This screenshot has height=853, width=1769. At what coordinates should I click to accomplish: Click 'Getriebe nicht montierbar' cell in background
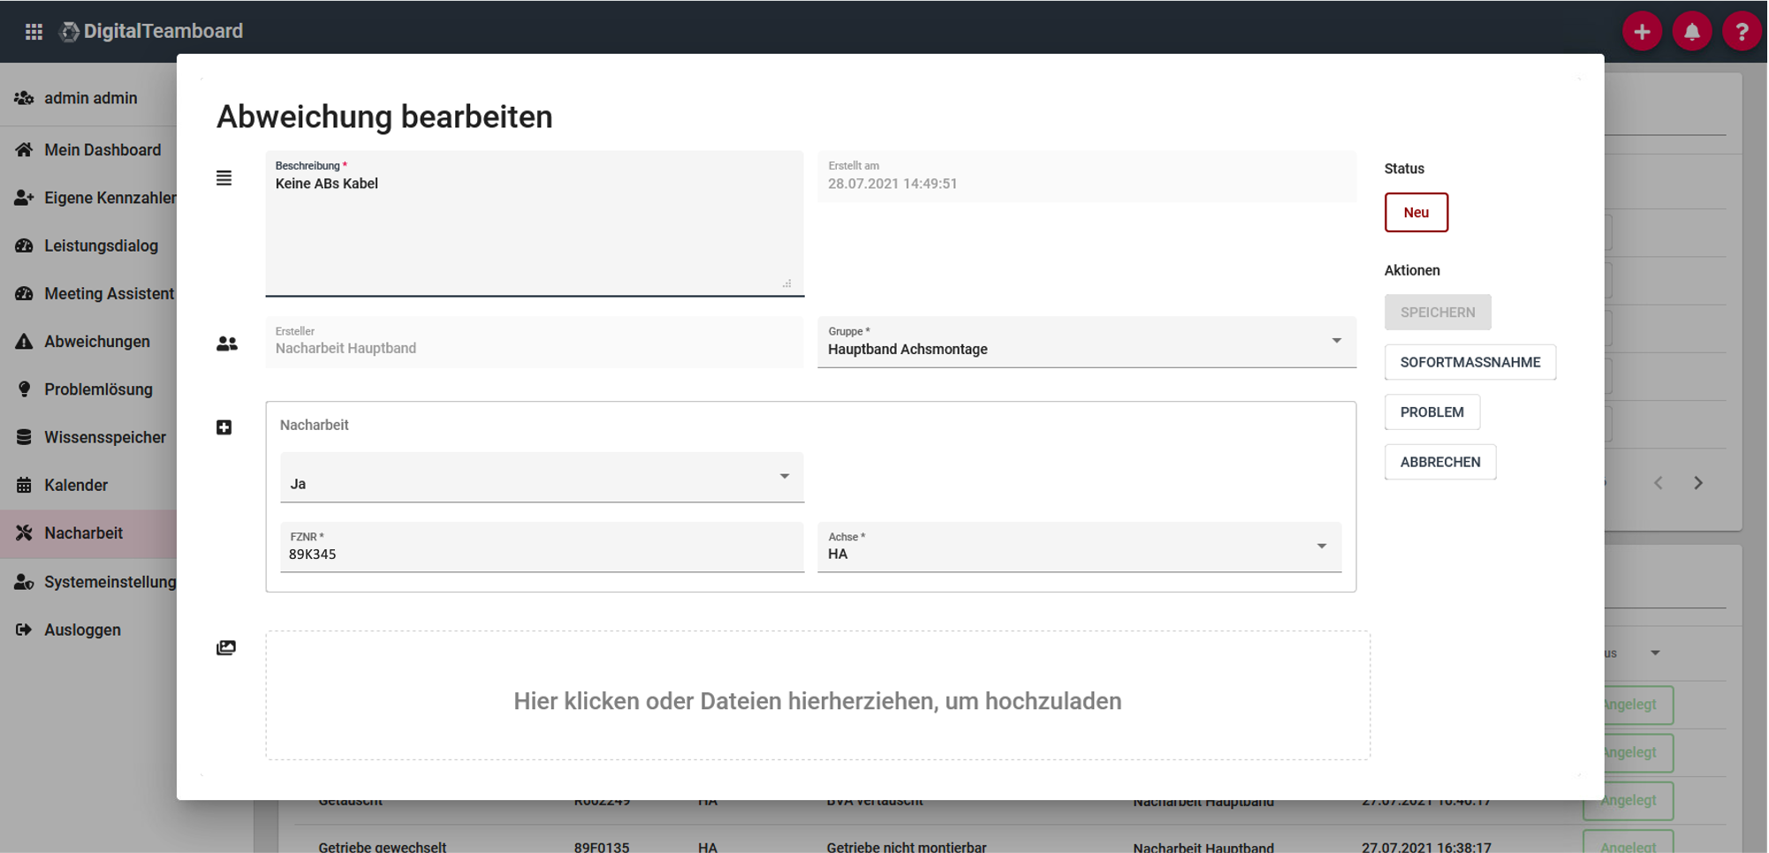(907, 846)
